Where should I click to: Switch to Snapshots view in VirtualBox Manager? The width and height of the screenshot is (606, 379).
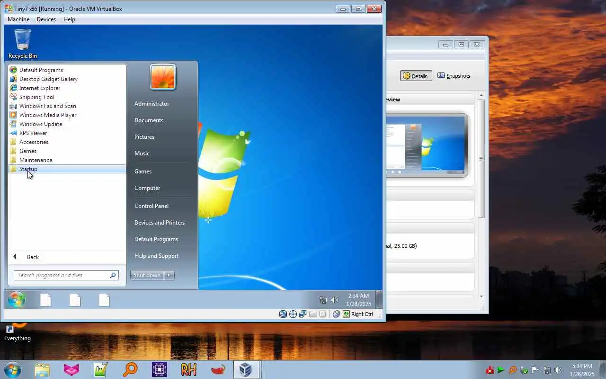coord(454,76)
